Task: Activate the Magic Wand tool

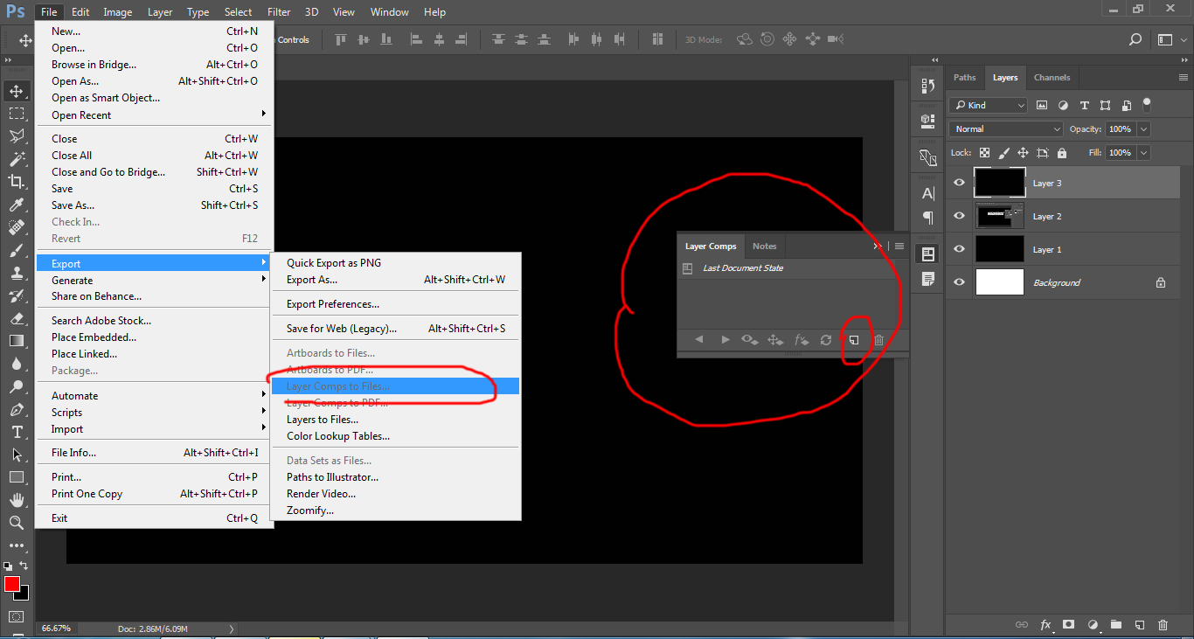Action: [17, 159]
